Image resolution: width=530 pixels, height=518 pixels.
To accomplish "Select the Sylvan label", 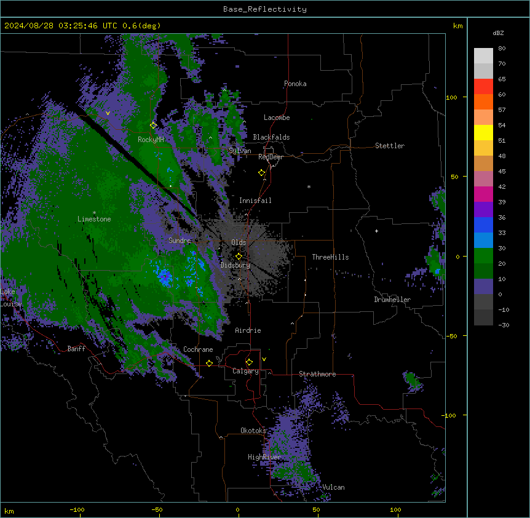I will pos(240,151).
